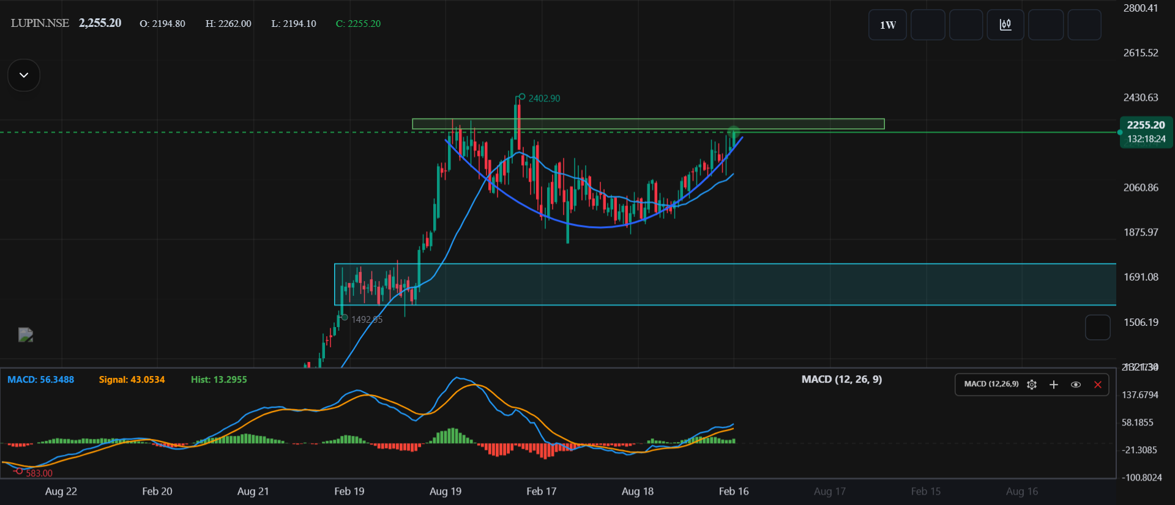Click the MACD (12, 26, 9) pane title
Viewport: 1175px width, 505px height.
[x=841, y=379]
